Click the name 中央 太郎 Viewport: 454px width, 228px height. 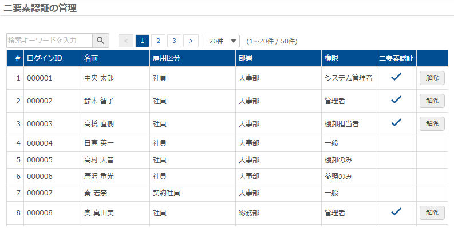tap(99, 78)
